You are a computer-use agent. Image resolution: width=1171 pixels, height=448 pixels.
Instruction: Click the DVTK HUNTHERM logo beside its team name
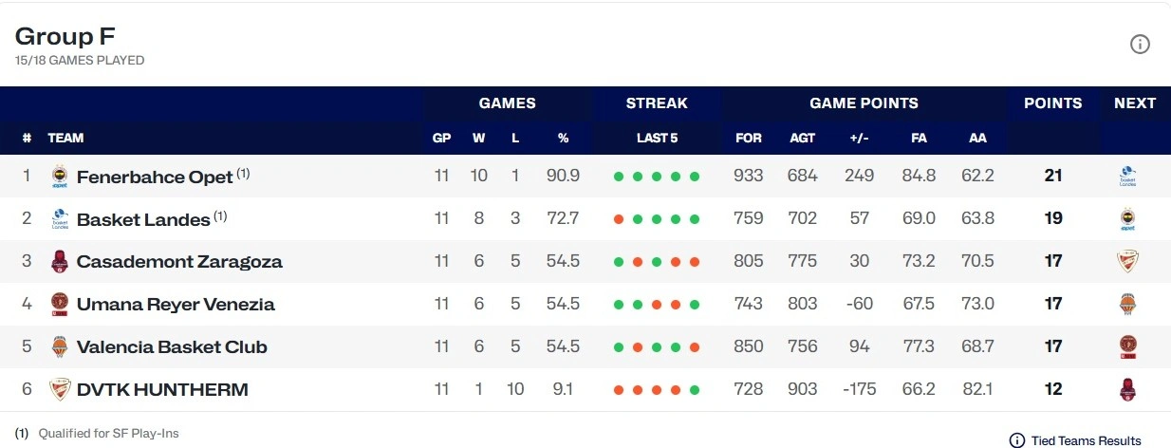(60, 390)
